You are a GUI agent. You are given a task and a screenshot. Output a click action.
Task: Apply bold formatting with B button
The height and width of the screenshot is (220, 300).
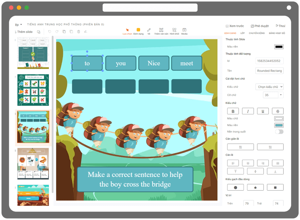point(233,111)
